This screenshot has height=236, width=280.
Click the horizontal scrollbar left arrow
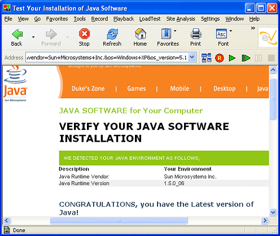(x=7, y=220)
